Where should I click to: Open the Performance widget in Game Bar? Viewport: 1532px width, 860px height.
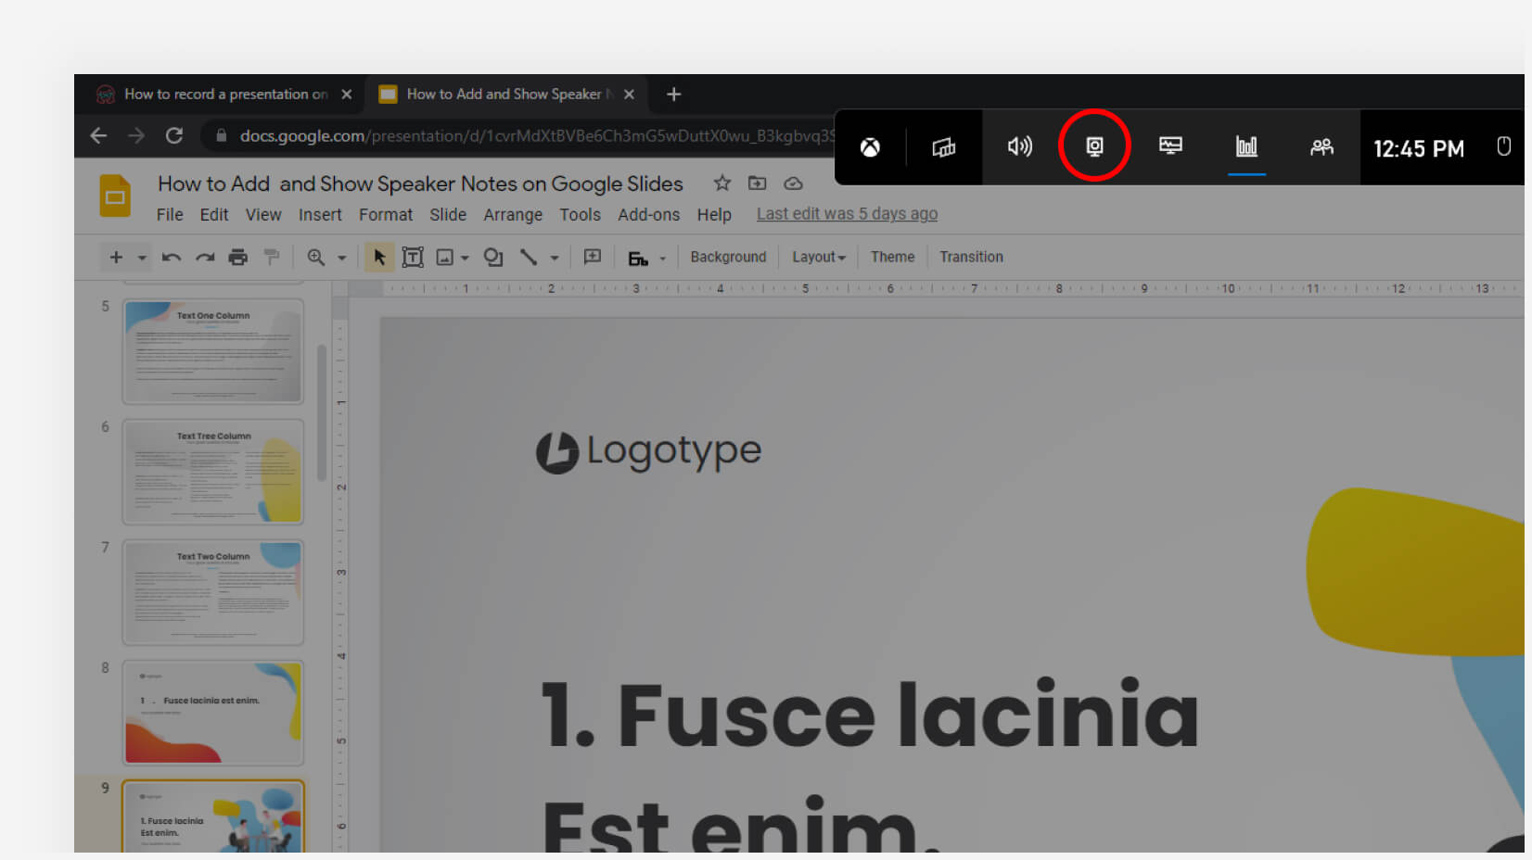tap(1246, 146)
